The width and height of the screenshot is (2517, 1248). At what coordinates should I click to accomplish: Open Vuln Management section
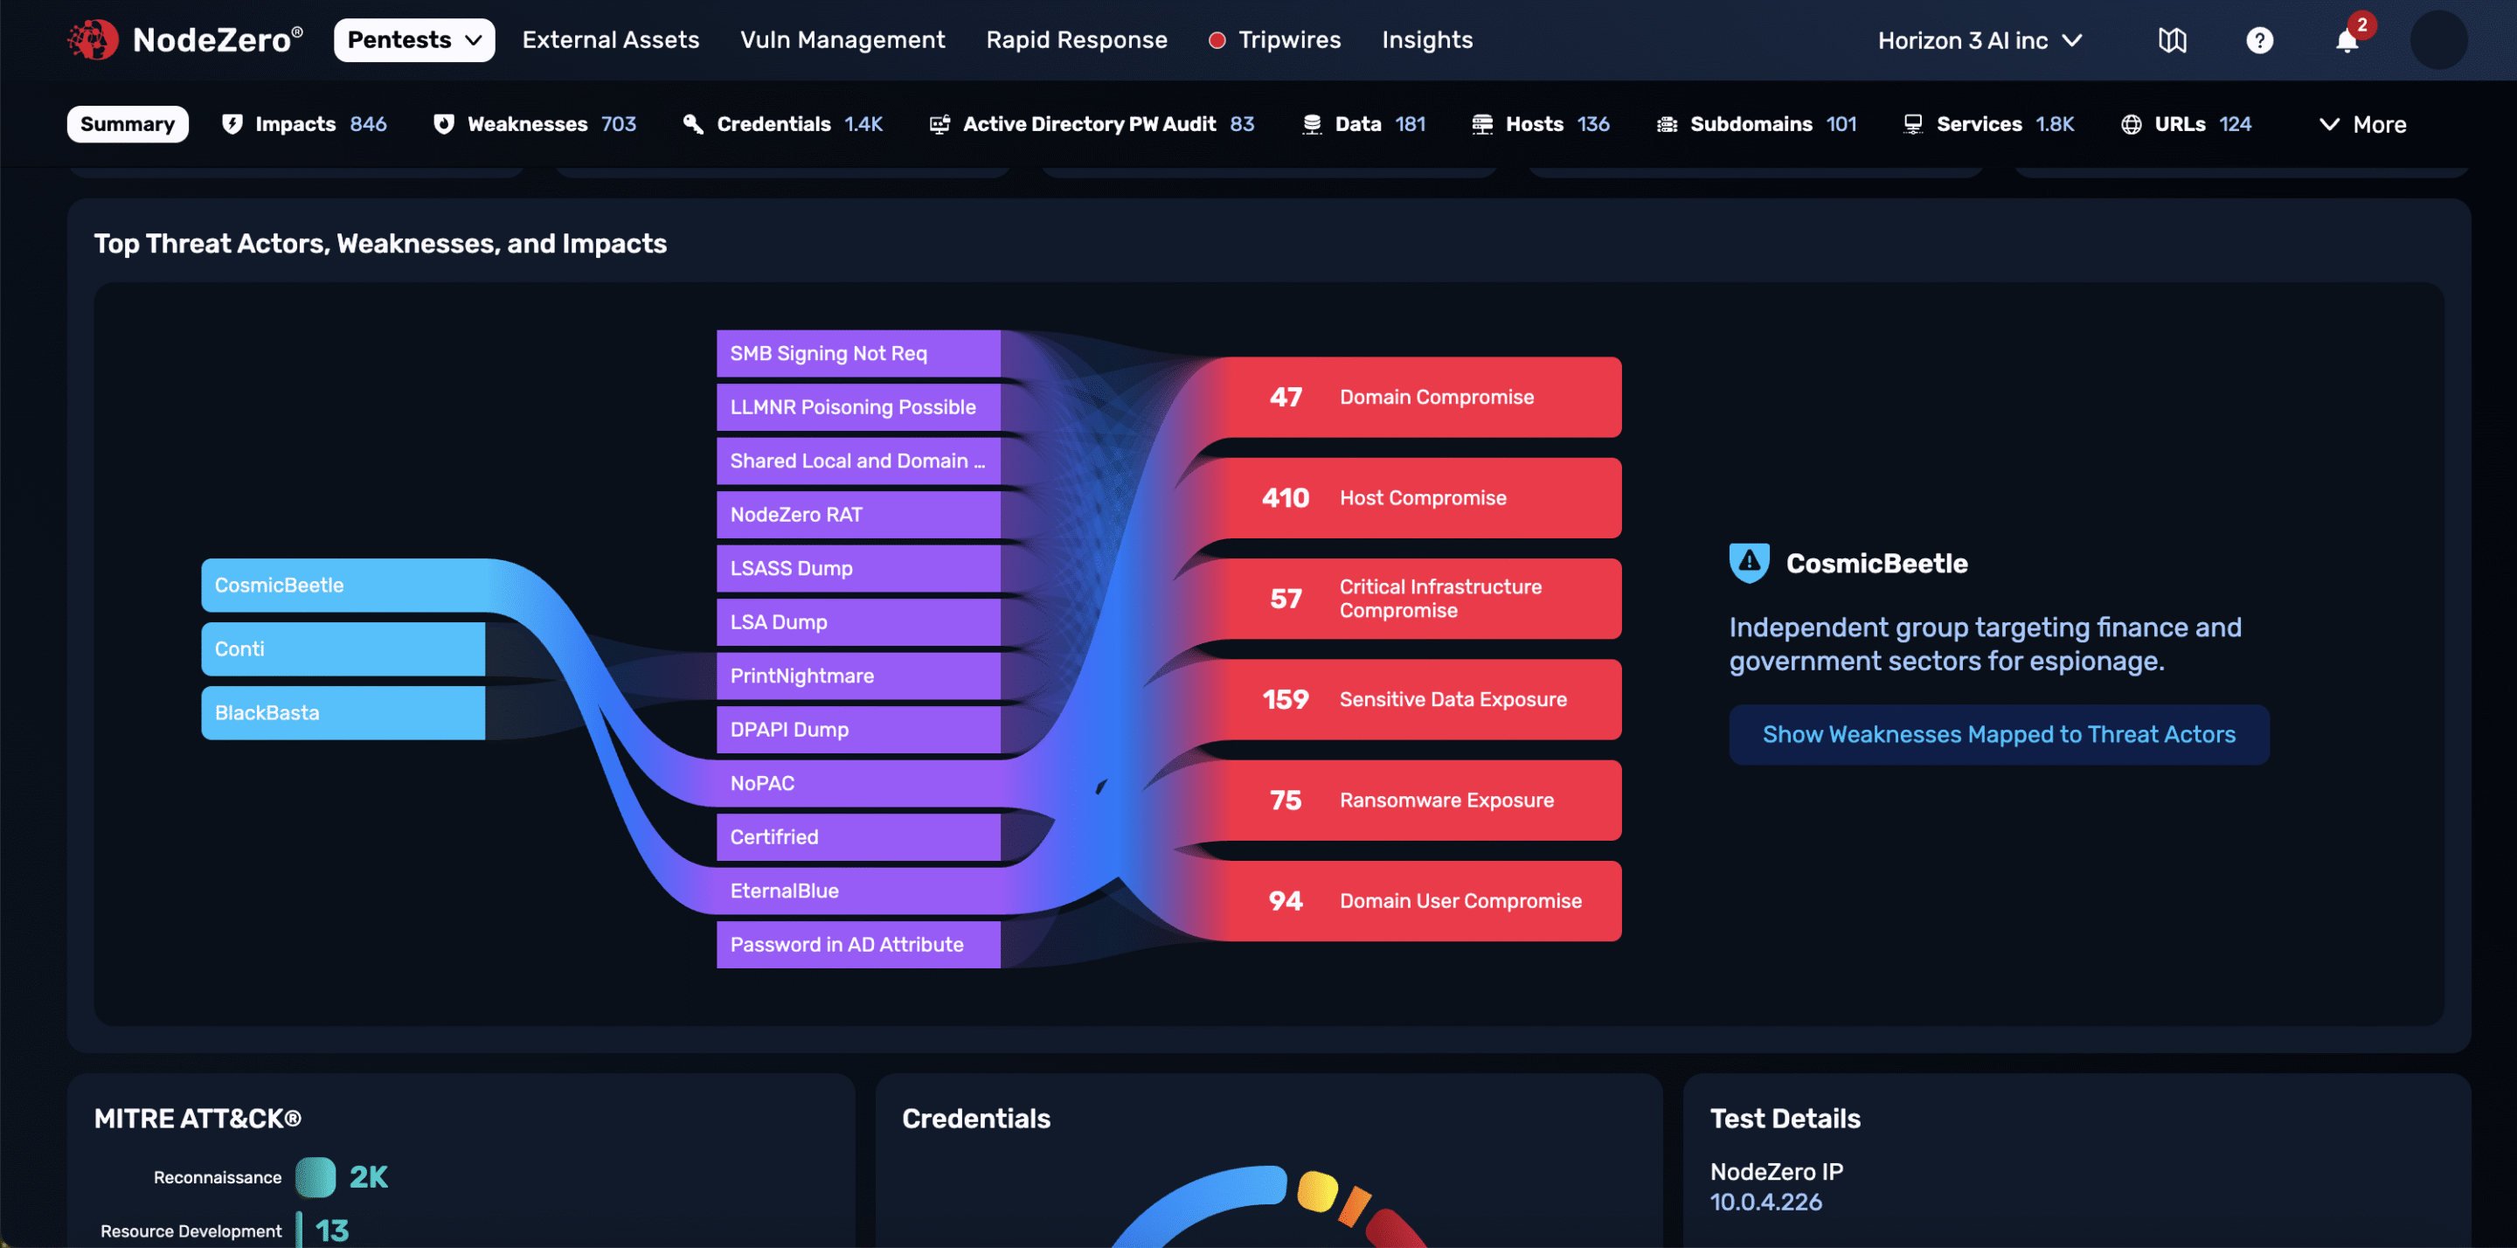coord(842,40)
